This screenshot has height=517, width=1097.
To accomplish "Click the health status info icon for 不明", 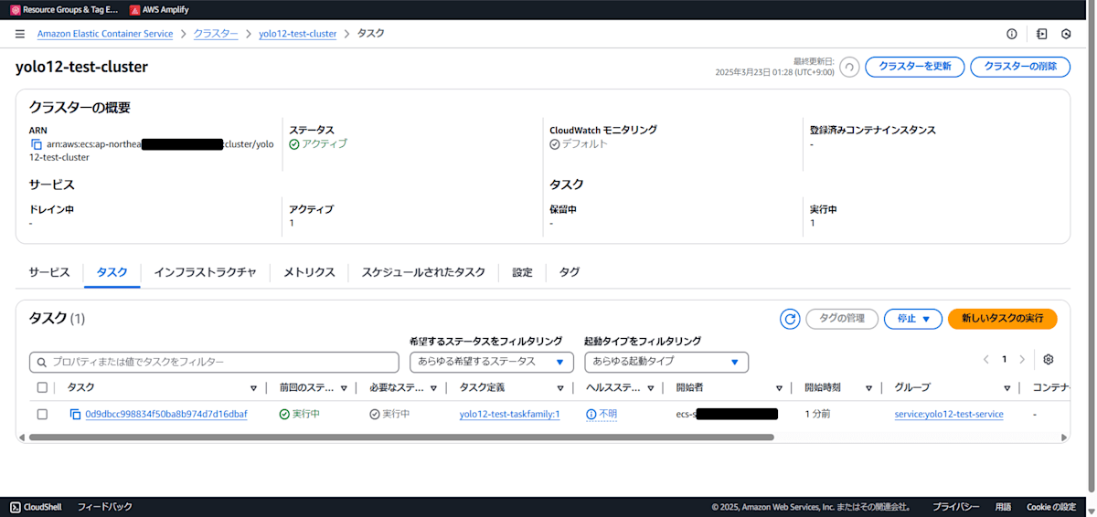I will click(591, 415).
